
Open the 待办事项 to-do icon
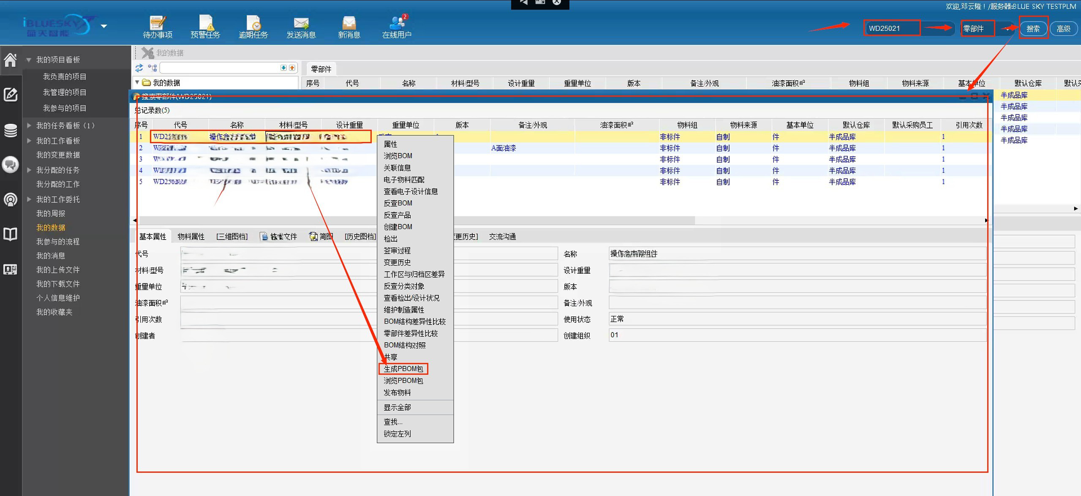[x=157, y=24]
